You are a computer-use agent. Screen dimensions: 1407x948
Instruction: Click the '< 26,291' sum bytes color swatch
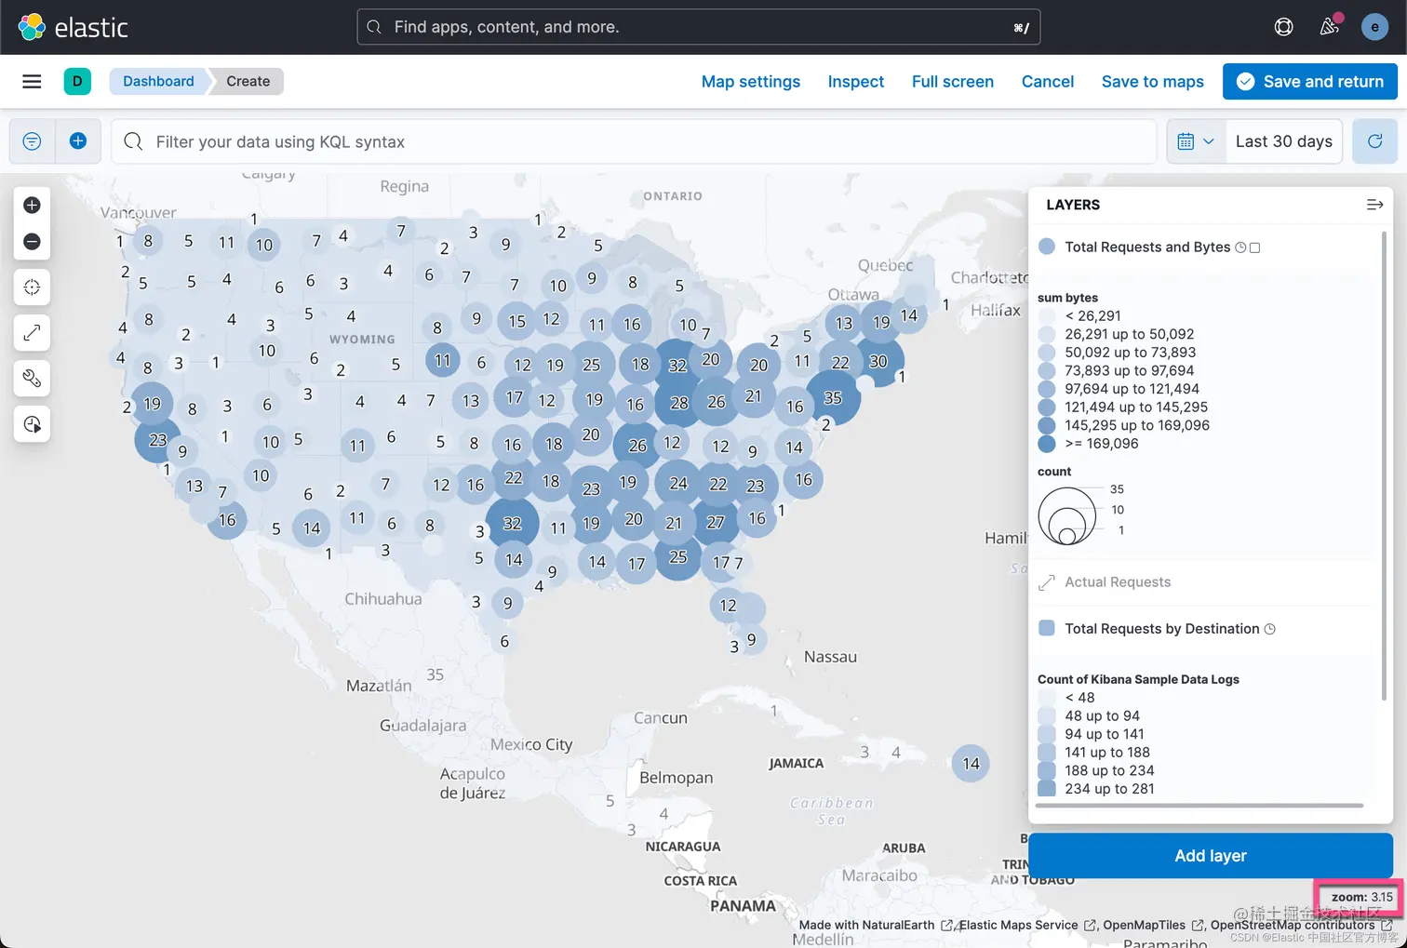pyautogui.click(x=1047, y=316)
